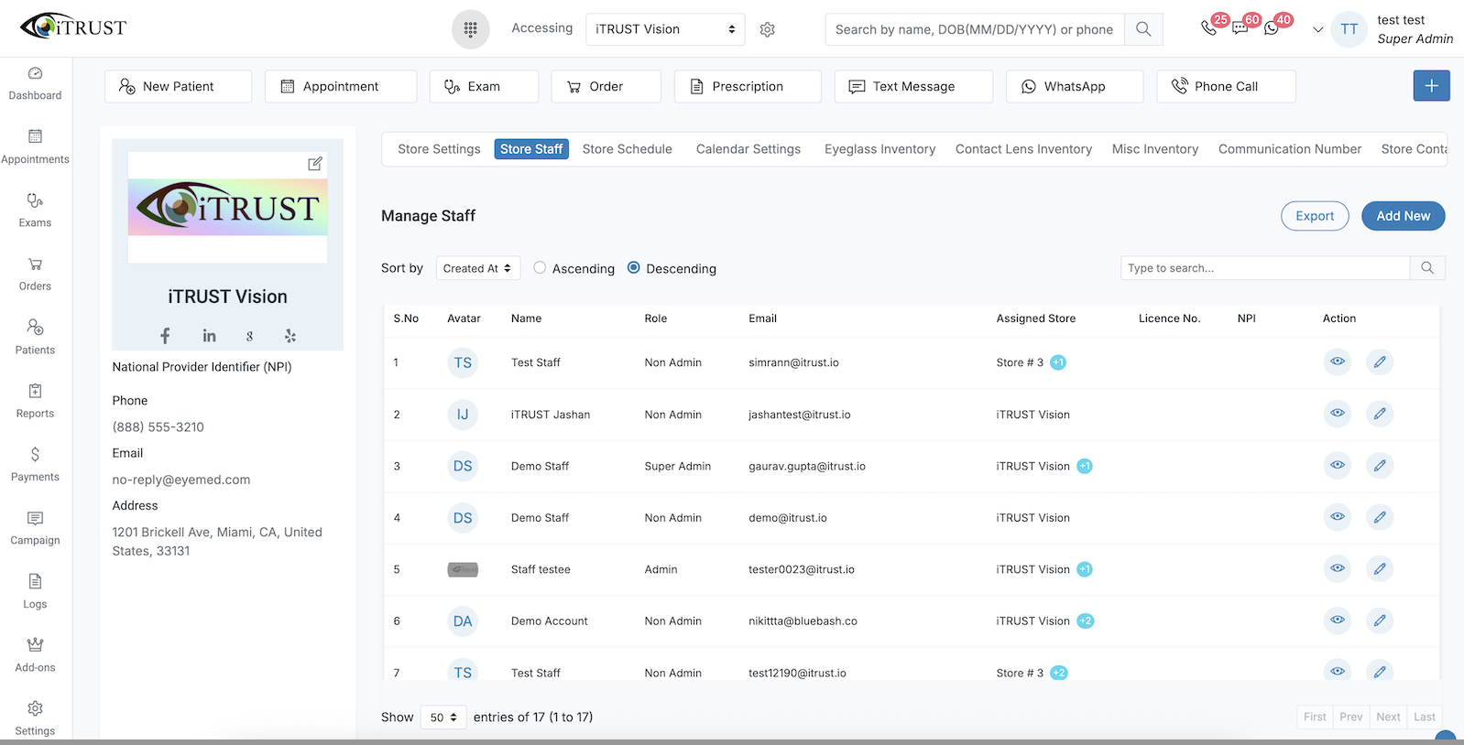The height and width of the screenshot is (745, 1464).
Task: Switch to Contact Lens Inventory tab
Action: 1023,149
